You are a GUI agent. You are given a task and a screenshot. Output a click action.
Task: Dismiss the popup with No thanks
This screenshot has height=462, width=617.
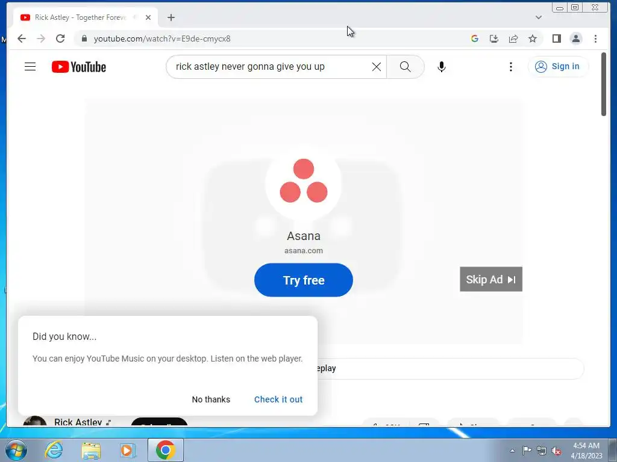pos(211,399)
